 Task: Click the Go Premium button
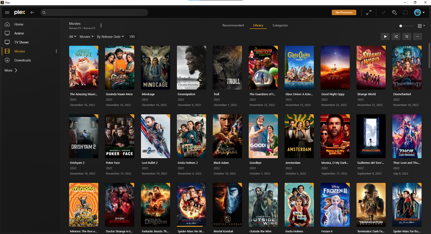[344, 13]
